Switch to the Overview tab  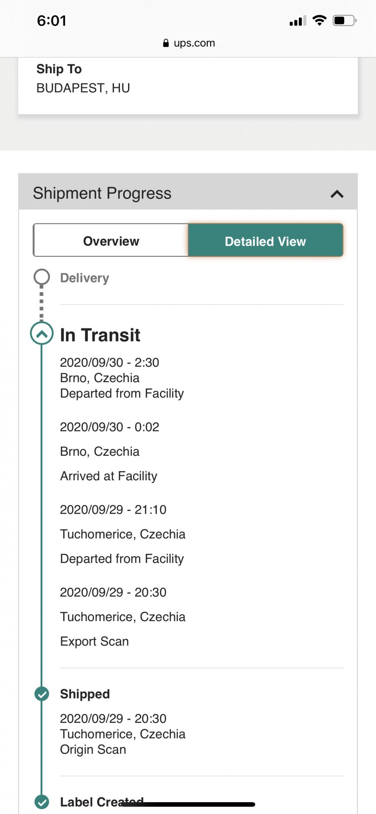pos(111,241)
